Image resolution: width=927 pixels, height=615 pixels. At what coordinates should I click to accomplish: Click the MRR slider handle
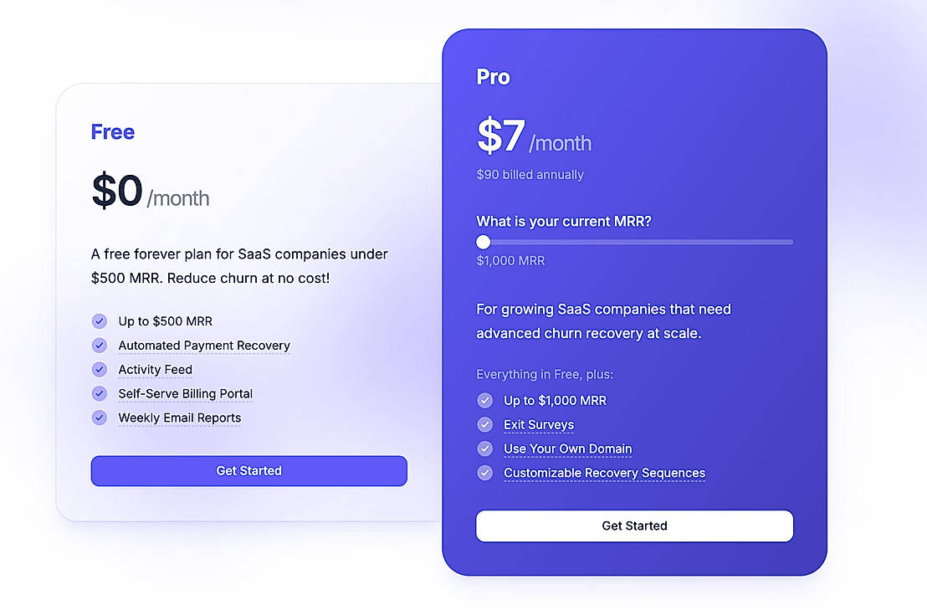tap(483, 242)
